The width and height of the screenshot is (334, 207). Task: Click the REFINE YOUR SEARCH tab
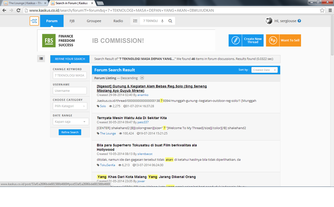[70, 59]
